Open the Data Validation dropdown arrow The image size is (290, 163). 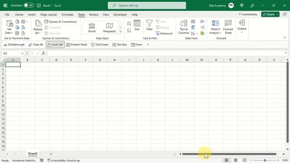coord(197,34)
